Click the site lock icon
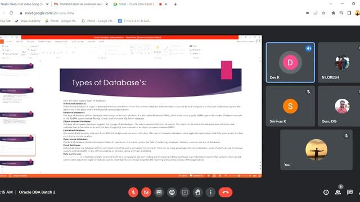The height and width of the screenshot is (202, 360). (x=21, y=13)
